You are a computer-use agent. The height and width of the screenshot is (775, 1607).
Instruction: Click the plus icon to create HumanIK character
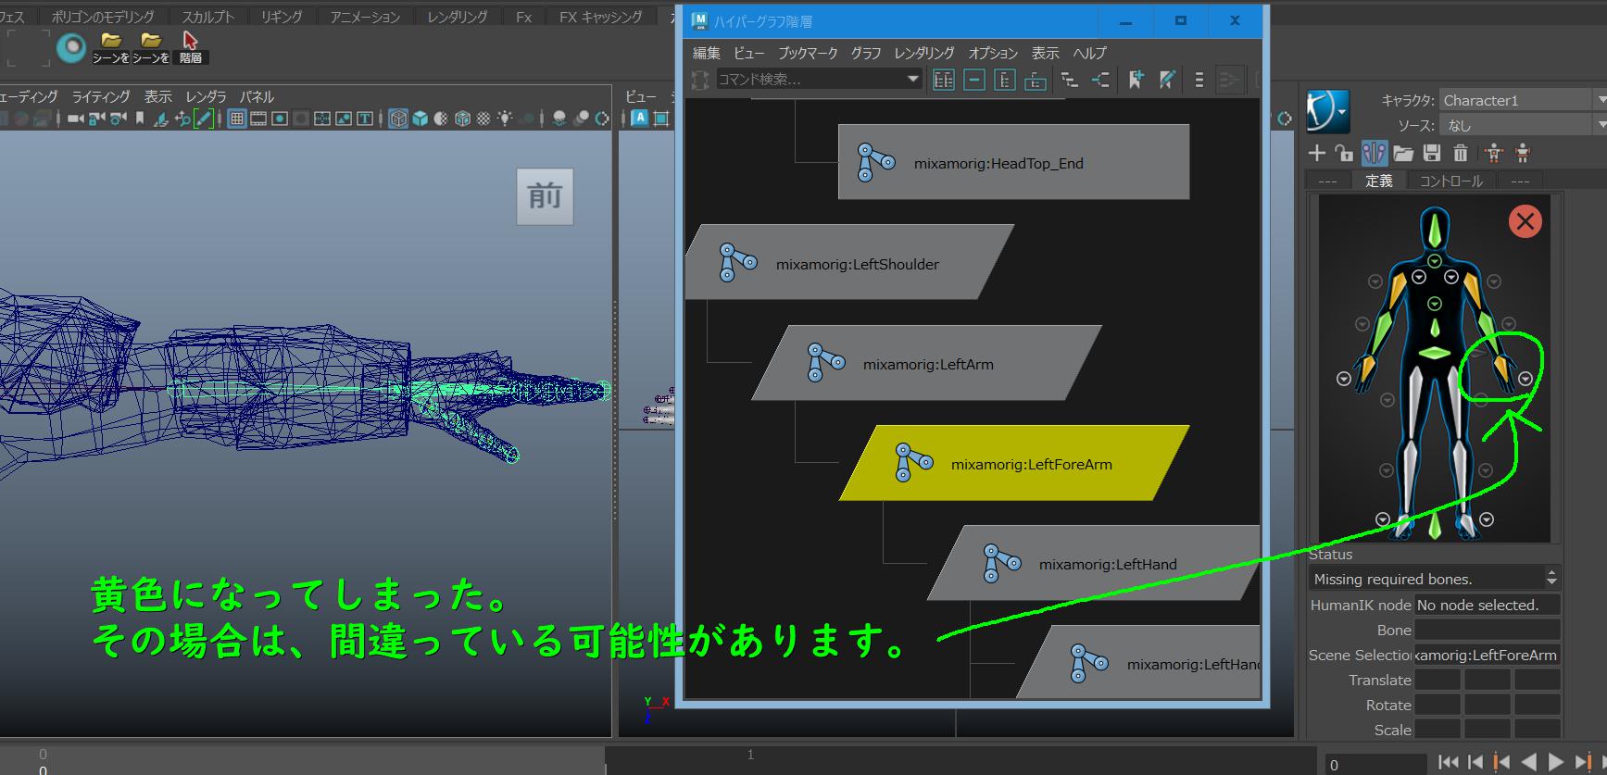point(1317,153)
